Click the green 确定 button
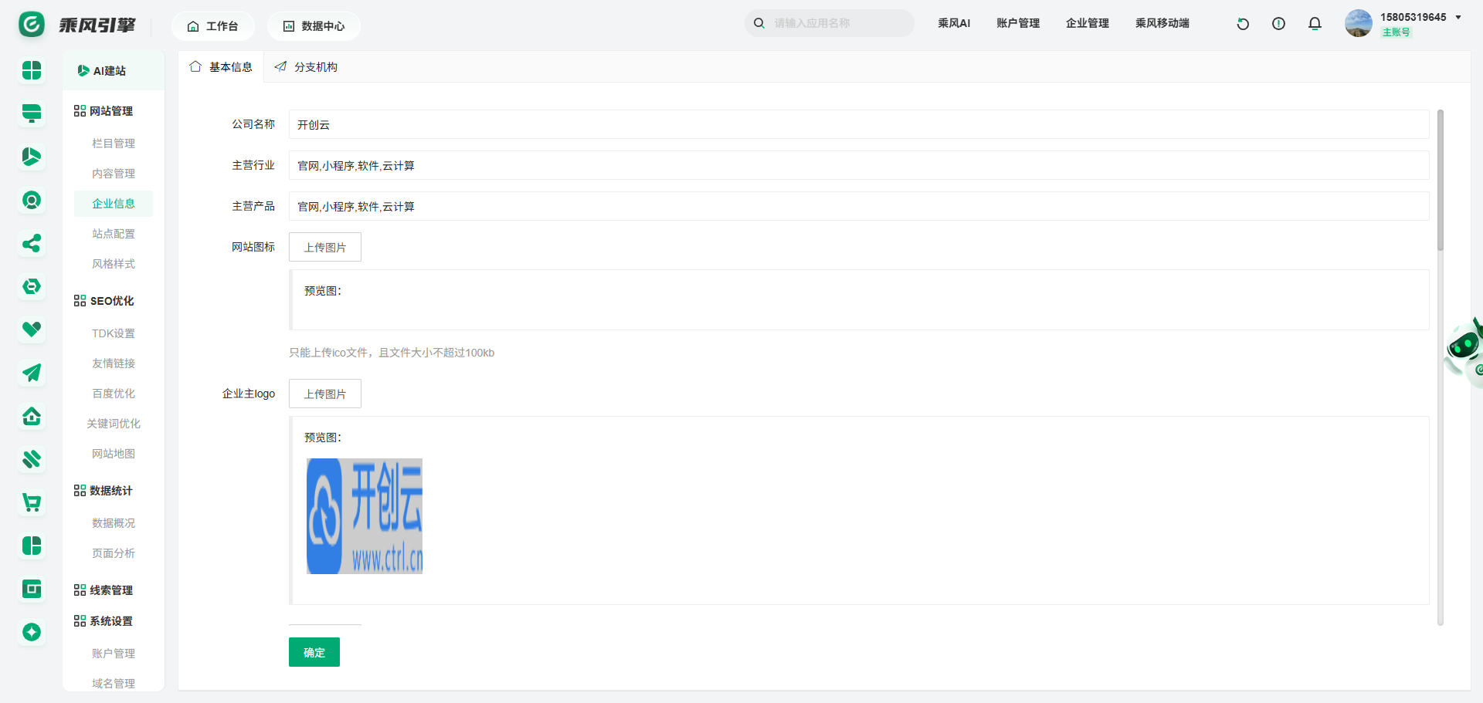This screenshot has height=703, width=1483. point(314,652)
